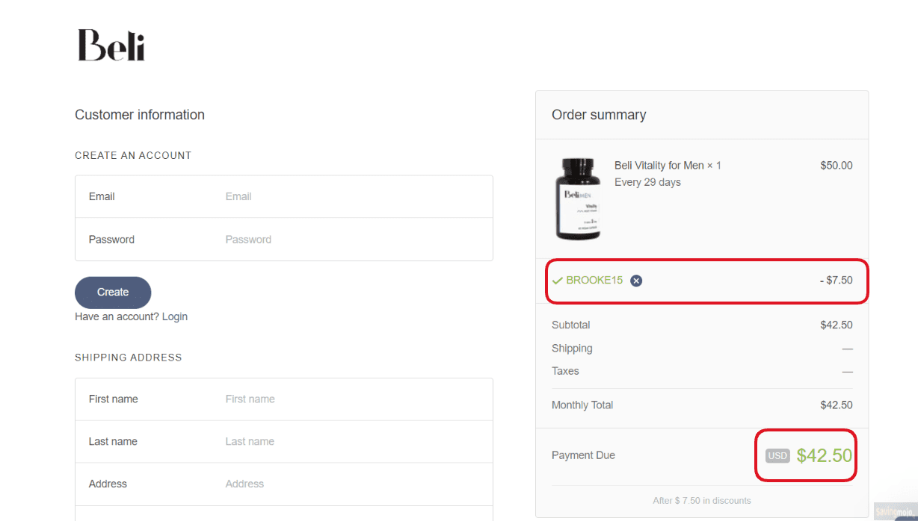The image size is (918, 521).
Task: Click the CREATE AN ACCOUNT heading
Action: point(133,155)
